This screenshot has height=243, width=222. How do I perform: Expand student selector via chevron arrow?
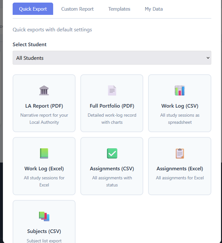[x=208, y=58]
